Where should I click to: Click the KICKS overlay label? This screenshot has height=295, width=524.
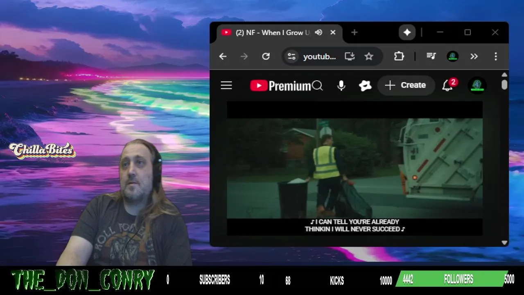click(x=337, y=281)
